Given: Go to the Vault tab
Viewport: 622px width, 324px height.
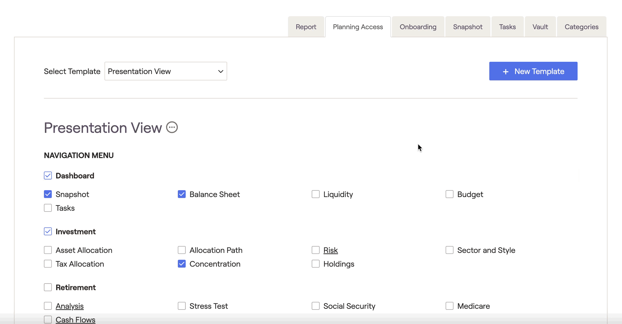Looking at the screenshot, I should coord(540,27).
